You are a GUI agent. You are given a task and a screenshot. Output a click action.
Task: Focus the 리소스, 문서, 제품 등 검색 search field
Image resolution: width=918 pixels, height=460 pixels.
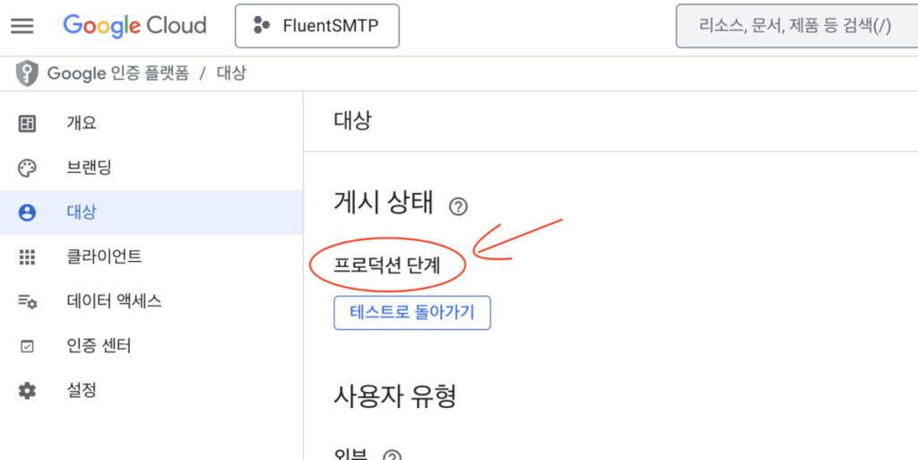coord(797,26)
